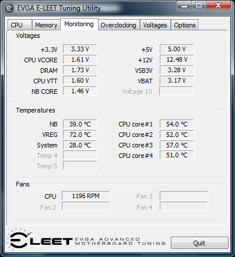Viewport: 235px width, 257px height.
Task: Click the CPU VCORE value 1.61 V
Action: click(x=80, y=59)
